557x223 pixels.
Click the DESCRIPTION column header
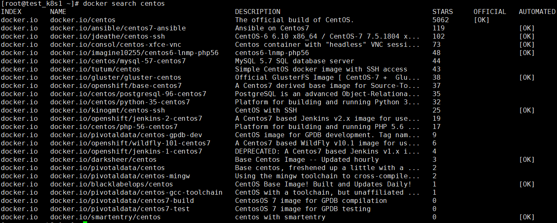pos(258,12)
